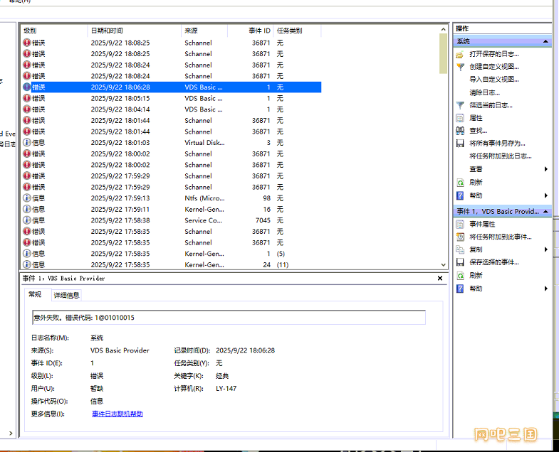Click 清除日志 in the actions pane

click(484, 92)
